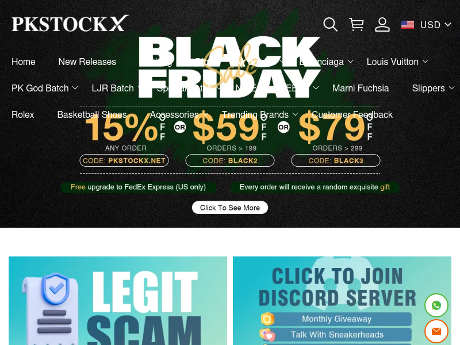Expand the Louis Vuitton menu

point(397,62)
